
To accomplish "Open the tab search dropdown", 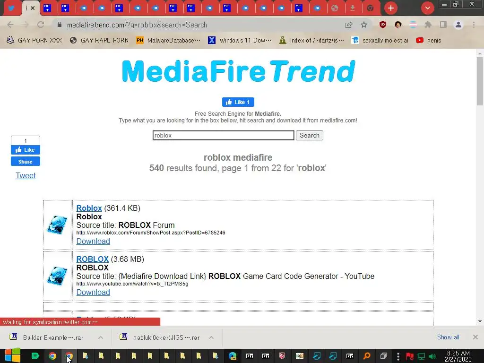I will pyautogui.click(x=427, y=8).
